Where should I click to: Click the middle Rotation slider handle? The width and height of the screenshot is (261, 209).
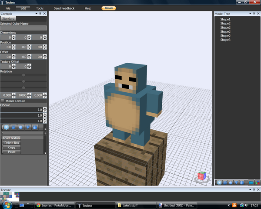[x=23, y=81]
